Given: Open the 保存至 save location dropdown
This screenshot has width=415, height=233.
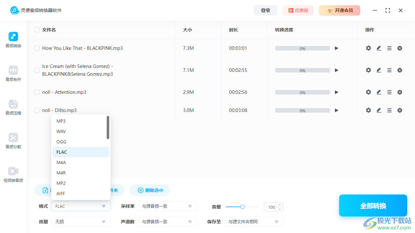Looking at the screenshot, I should (x=254, y=222).
